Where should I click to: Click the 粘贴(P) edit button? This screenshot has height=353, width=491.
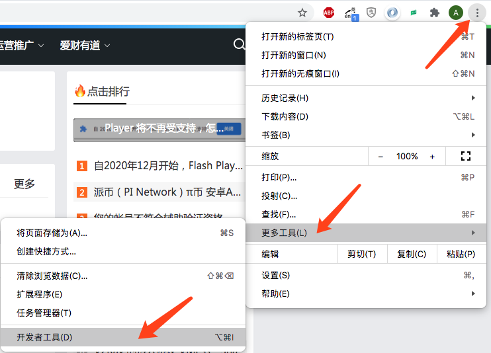461,255
